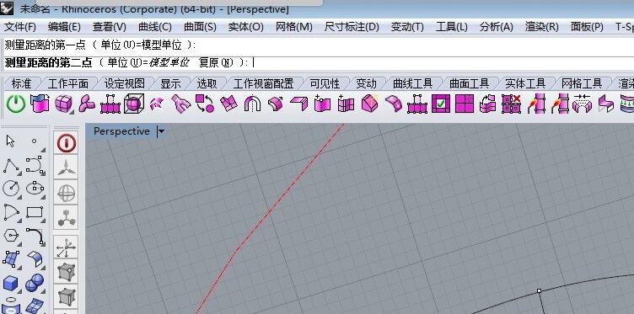Switch to the 曲线工具 toolbar tab
Image resolution: width=634 pixels, height=314 pixels.
412,83
